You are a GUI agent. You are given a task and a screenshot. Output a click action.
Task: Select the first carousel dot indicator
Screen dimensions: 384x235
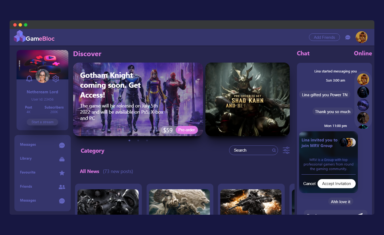(x=130, y=140)
